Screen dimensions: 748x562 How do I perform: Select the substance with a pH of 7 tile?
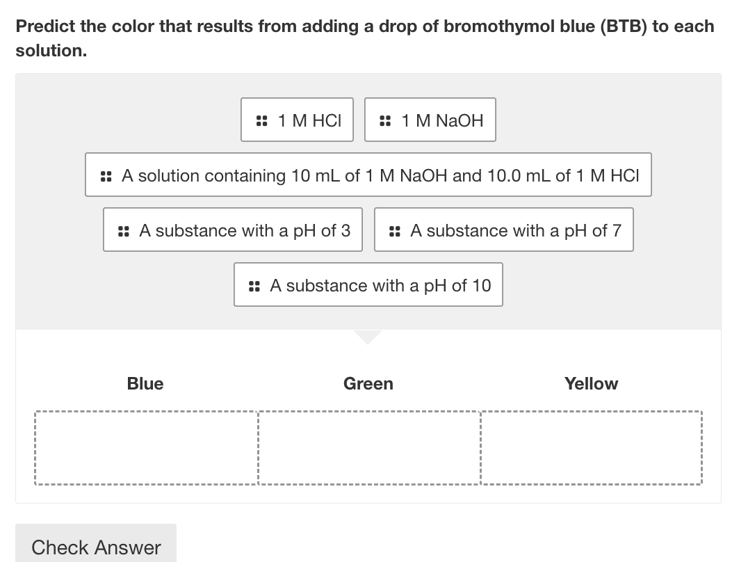click(x=503, y=230)
